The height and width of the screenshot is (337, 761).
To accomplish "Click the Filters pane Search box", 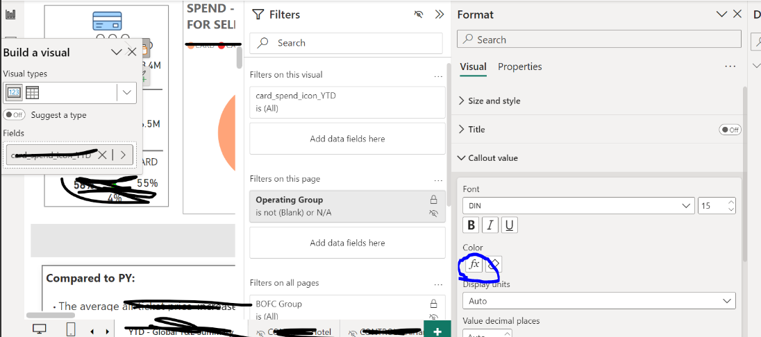I will pos(346,43).
